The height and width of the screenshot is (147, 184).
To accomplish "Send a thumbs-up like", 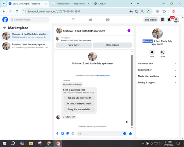I will point(130,133).
